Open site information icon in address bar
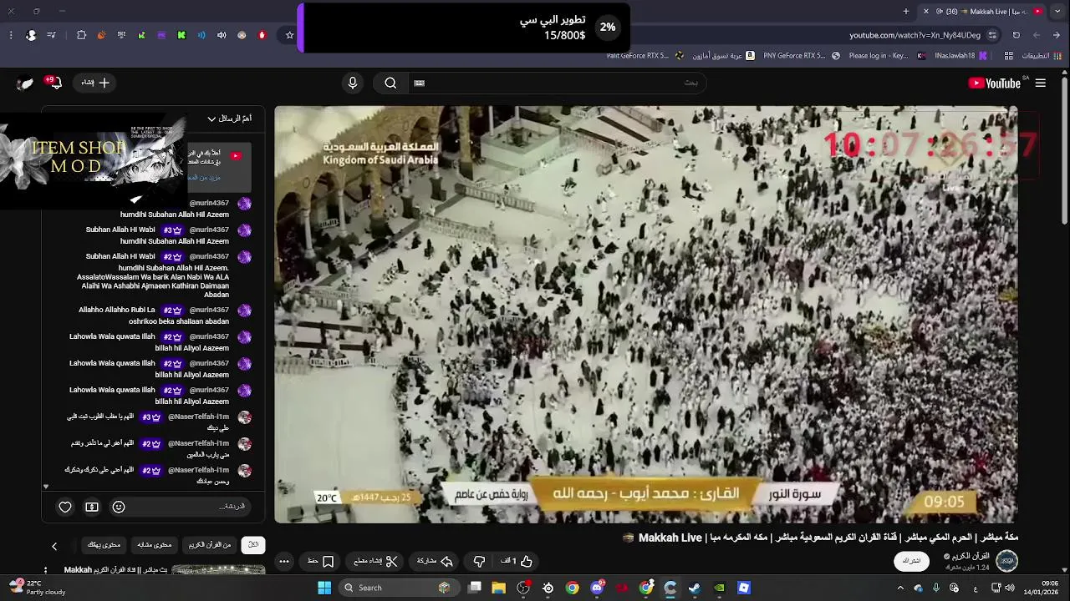1070x601 pixels. 992,35
